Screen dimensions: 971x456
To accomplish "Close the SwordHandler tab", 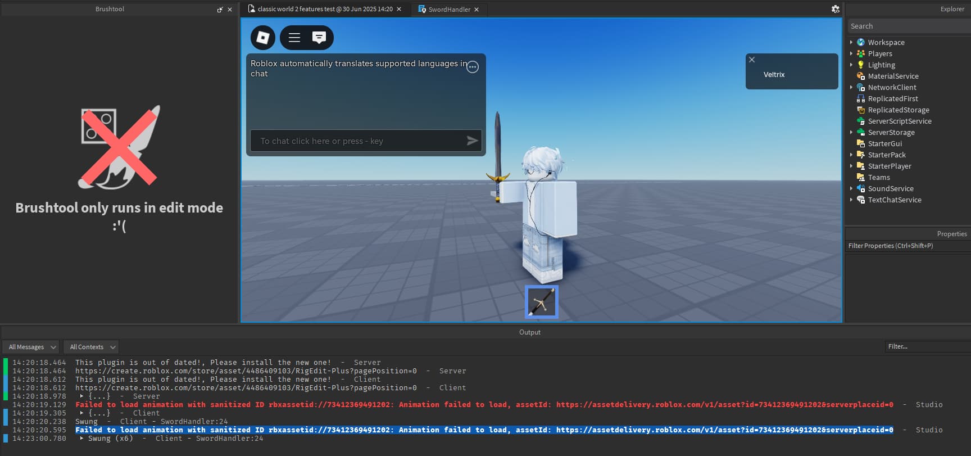I will click(x=477, y=10).
